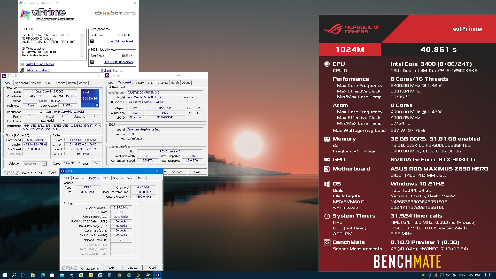The image size is (496, 279).
Task: Open the About tab in the Memory CPU-Z window
Action: tap(141, 178)
